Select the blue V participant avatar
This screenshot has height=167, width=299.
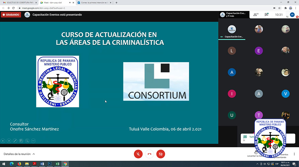[x=285, y=94]
